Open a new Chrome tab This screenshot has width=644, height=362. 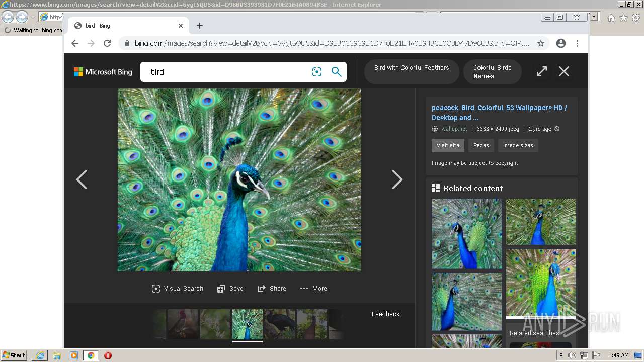point(200,26)
